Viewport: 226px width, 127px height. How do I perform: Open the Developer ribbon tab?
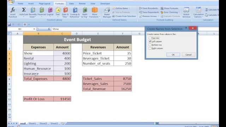105,4
